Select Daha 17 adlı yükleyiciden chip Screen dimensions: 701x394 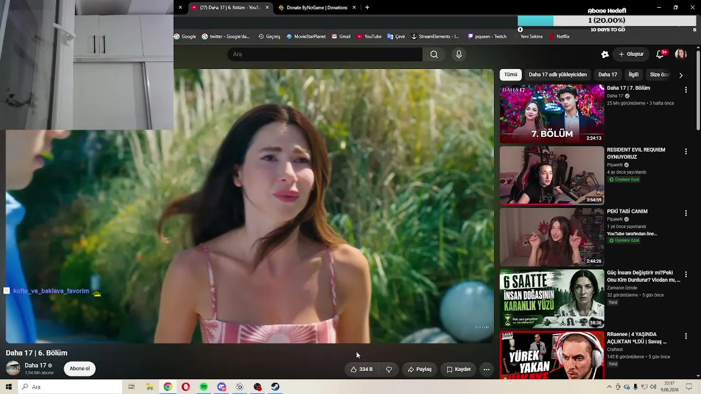click(x=558, y=74)
